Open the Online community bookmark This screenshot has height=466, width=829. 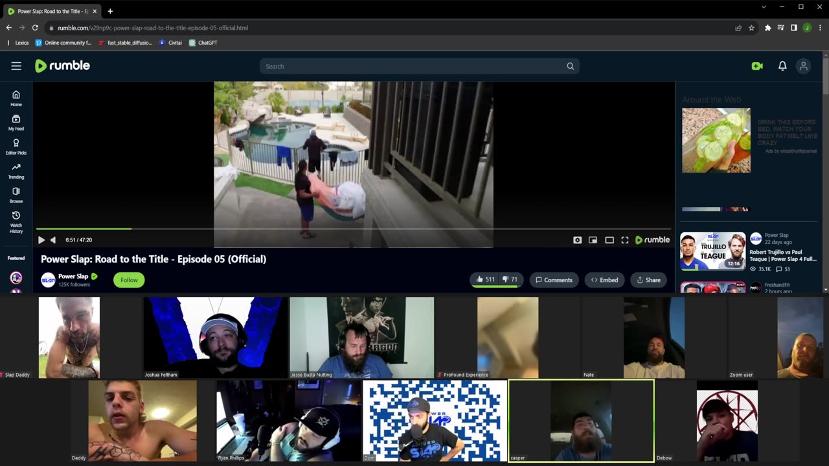[64, 43]
